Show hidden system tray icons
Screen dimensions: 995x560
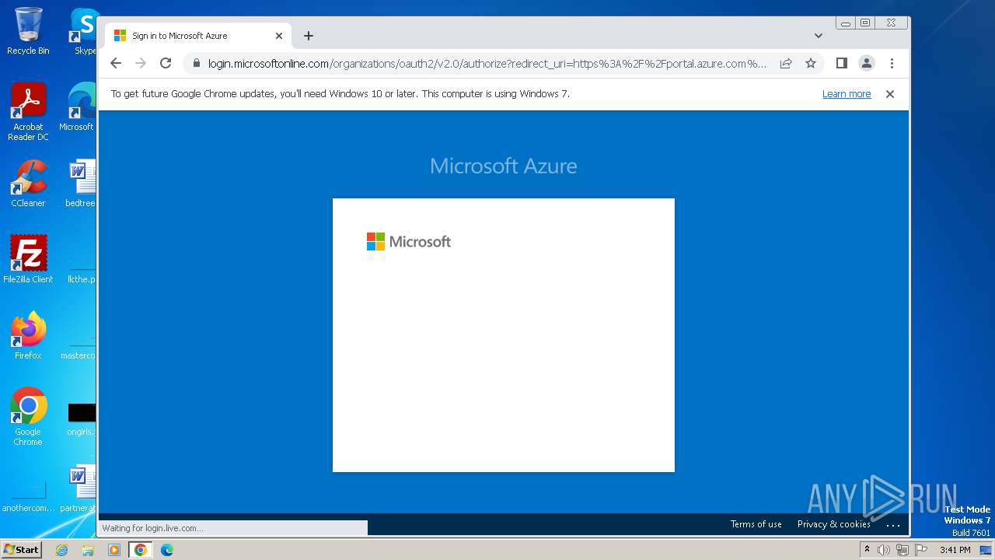pyautogui.click(x=867, y=549)
